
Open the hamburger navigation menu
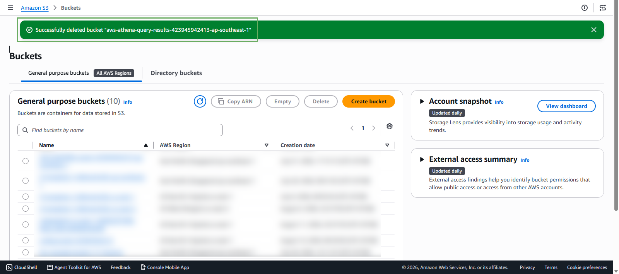pyautogui.click(x=10, y=8)
